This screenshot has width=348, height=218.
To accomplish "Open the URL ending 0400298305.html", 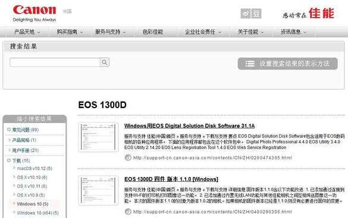I will pos(212,212).
